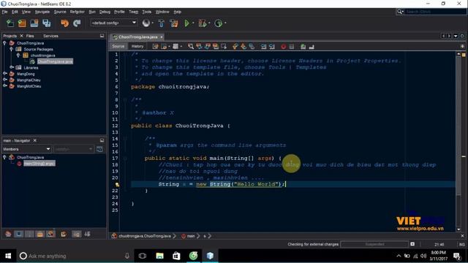Toggle Sort by Source in Navigator
This screenshot has height=263, width=468.
(87, 234)
